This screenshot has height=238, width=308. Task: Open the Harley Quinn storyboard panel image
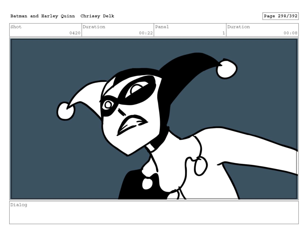click(x=154, y=119)
